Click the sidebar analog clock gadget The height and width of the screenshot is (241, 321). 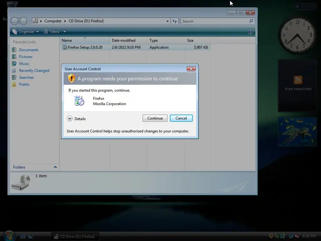pos(297,35)
